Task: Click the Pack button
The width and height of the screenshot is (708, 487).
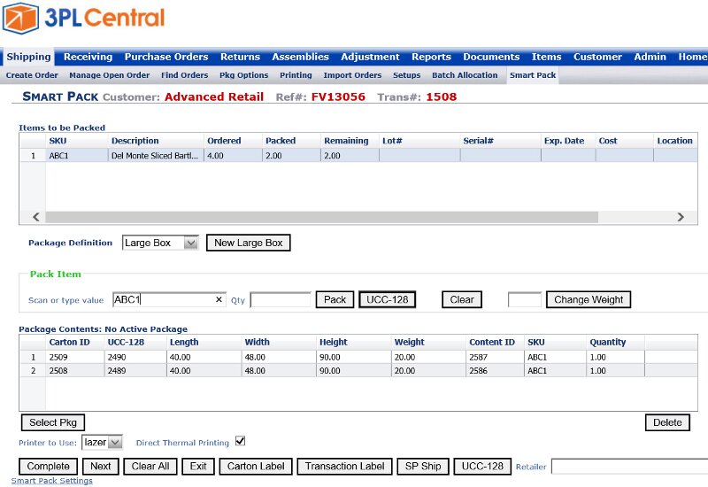Action: [335, 300]
